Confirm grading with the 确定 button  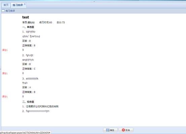(110, 130)
